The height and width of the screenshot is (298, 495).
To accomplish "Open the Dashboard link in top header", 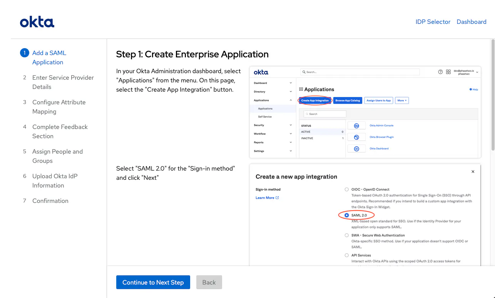I will [472, 22].
